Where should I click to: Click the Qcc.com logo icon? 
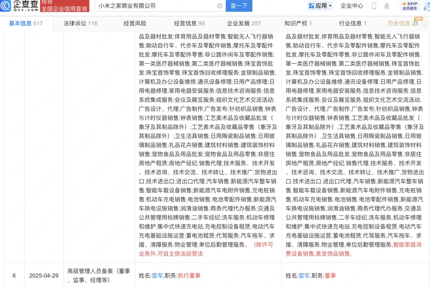coord(6,6)
